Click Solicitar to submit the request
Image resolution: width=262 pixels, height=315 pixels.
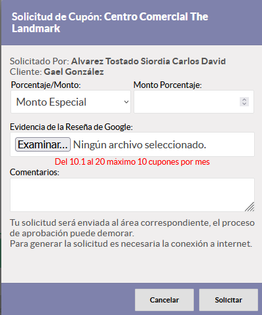229,300
